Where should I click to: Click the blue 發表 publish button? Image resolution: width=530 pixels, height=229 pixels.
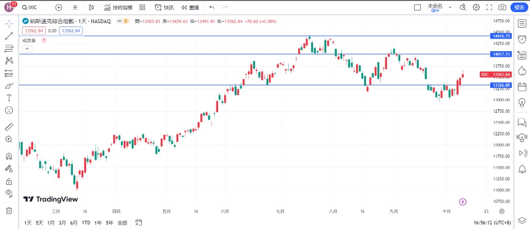pyautogui.click(x=519, y=7)
